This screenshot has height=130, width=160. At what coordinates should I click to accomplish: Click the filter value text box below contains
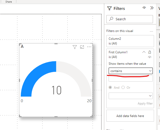point(131,79)
